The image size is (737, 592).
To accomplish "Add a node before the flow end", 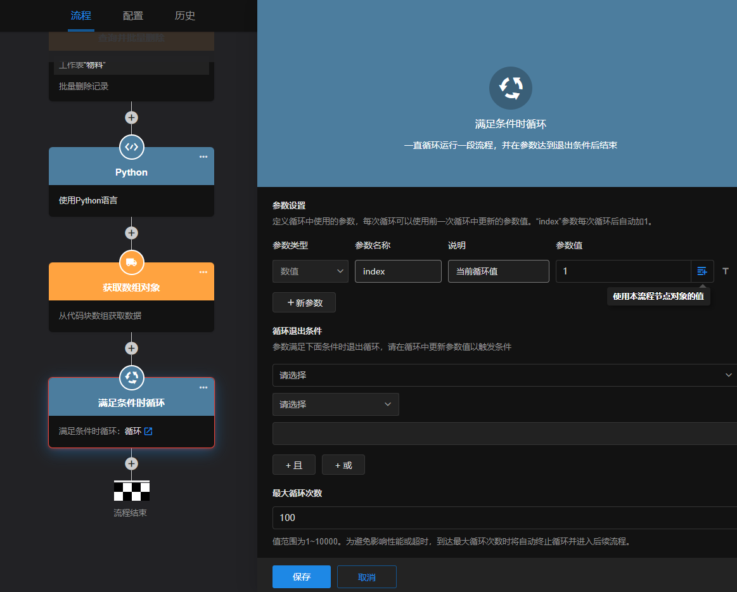I will (x=131, y=464).
